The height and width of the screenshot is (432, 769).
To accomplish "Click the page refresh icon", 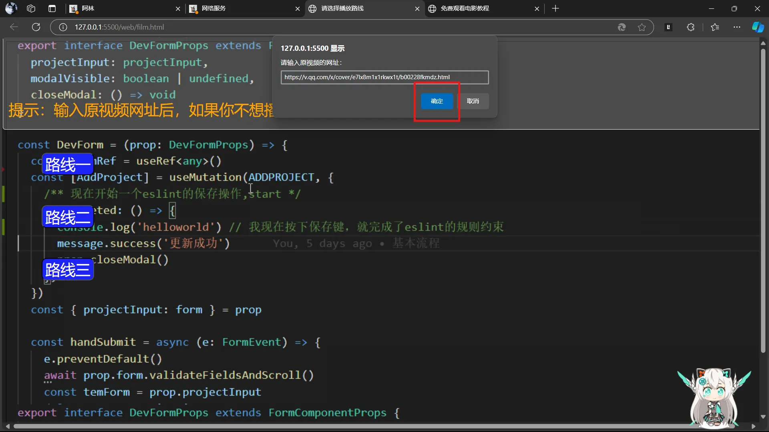I will tap(36, 27).
